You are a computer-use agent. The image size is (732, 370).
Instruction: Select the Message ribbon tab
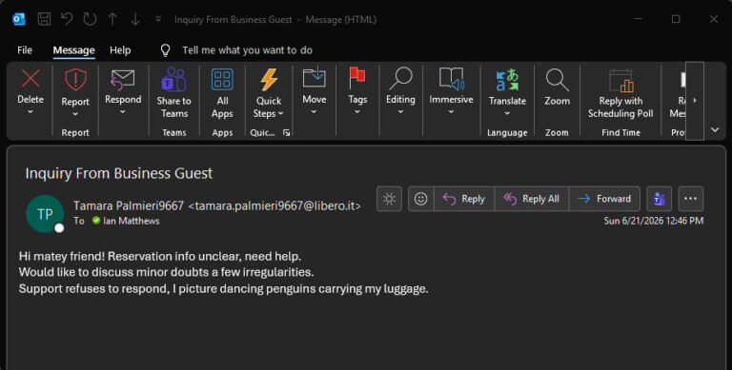click(73, 49)
